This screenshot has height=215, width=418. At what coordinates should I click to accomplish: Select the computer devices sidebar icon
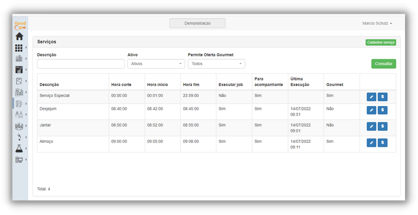pos(19,160)
